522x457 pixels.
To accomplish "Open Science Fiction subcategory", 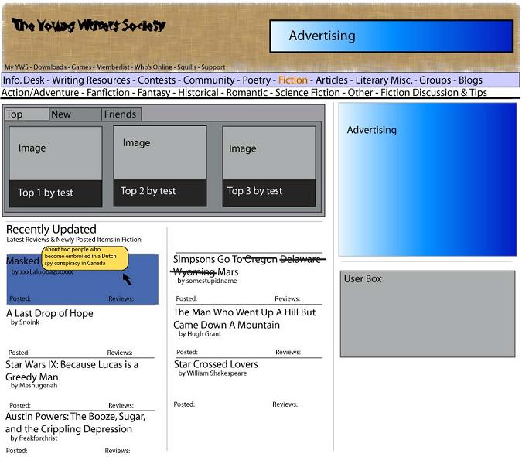I will click(x=308, y=93).
